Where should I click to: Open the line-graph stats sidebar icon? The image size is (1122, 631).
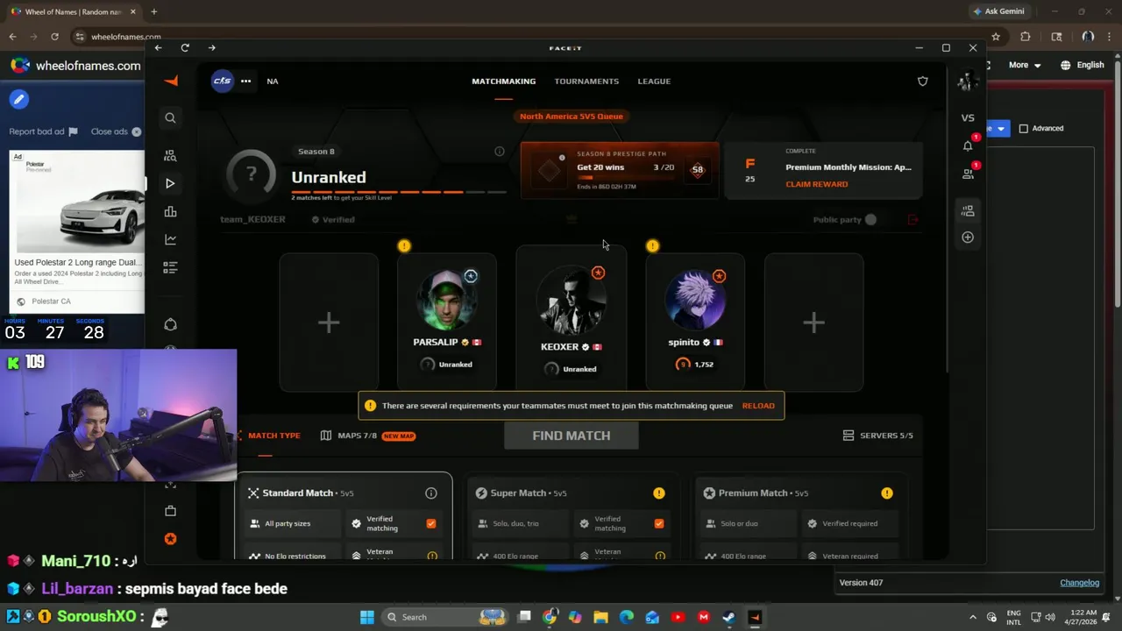click(170, 239)
